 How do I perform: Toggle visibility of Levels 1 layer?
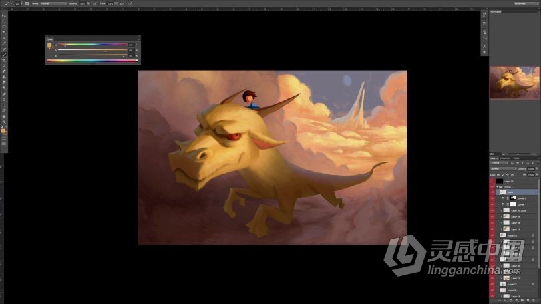[x=492, y=204]
